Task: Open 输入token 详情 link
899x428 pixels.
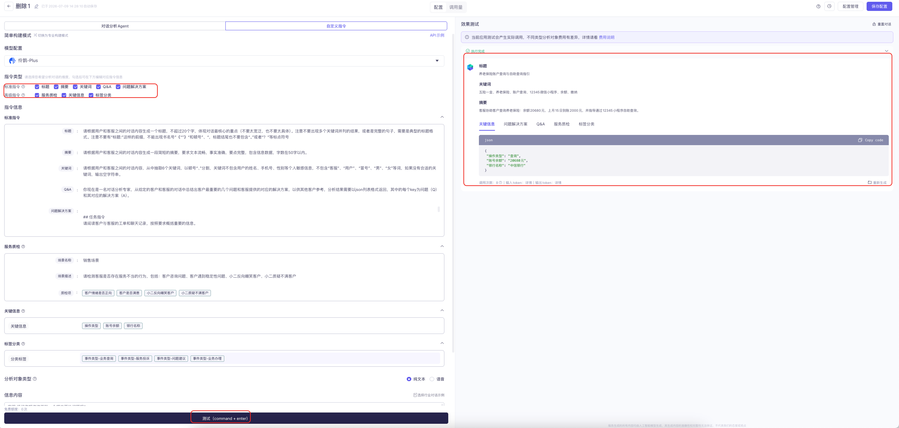Action: tap(529, 182)
